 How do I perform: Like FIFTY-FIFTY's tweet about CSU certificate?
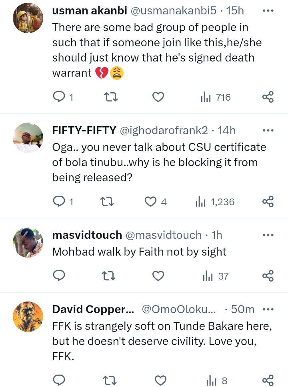[x=151, y=202]
